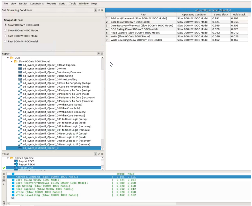Select Slow 900mV -40C Model radio button
This screenshot has height=206, width=252.
[x=6, y=30]
